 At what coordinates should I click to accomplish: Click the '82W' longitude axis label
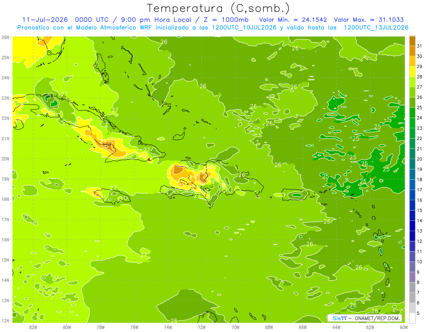click(33, 327)
